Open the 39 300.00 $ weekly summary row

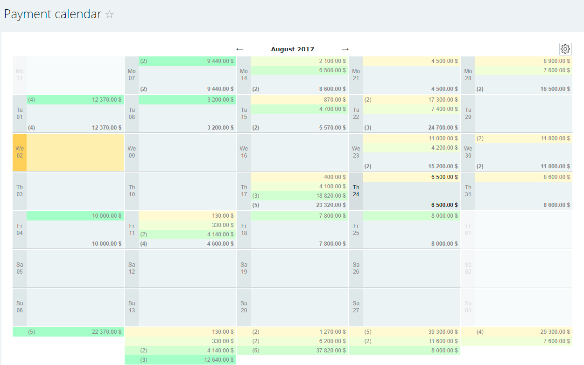point(405,332)
